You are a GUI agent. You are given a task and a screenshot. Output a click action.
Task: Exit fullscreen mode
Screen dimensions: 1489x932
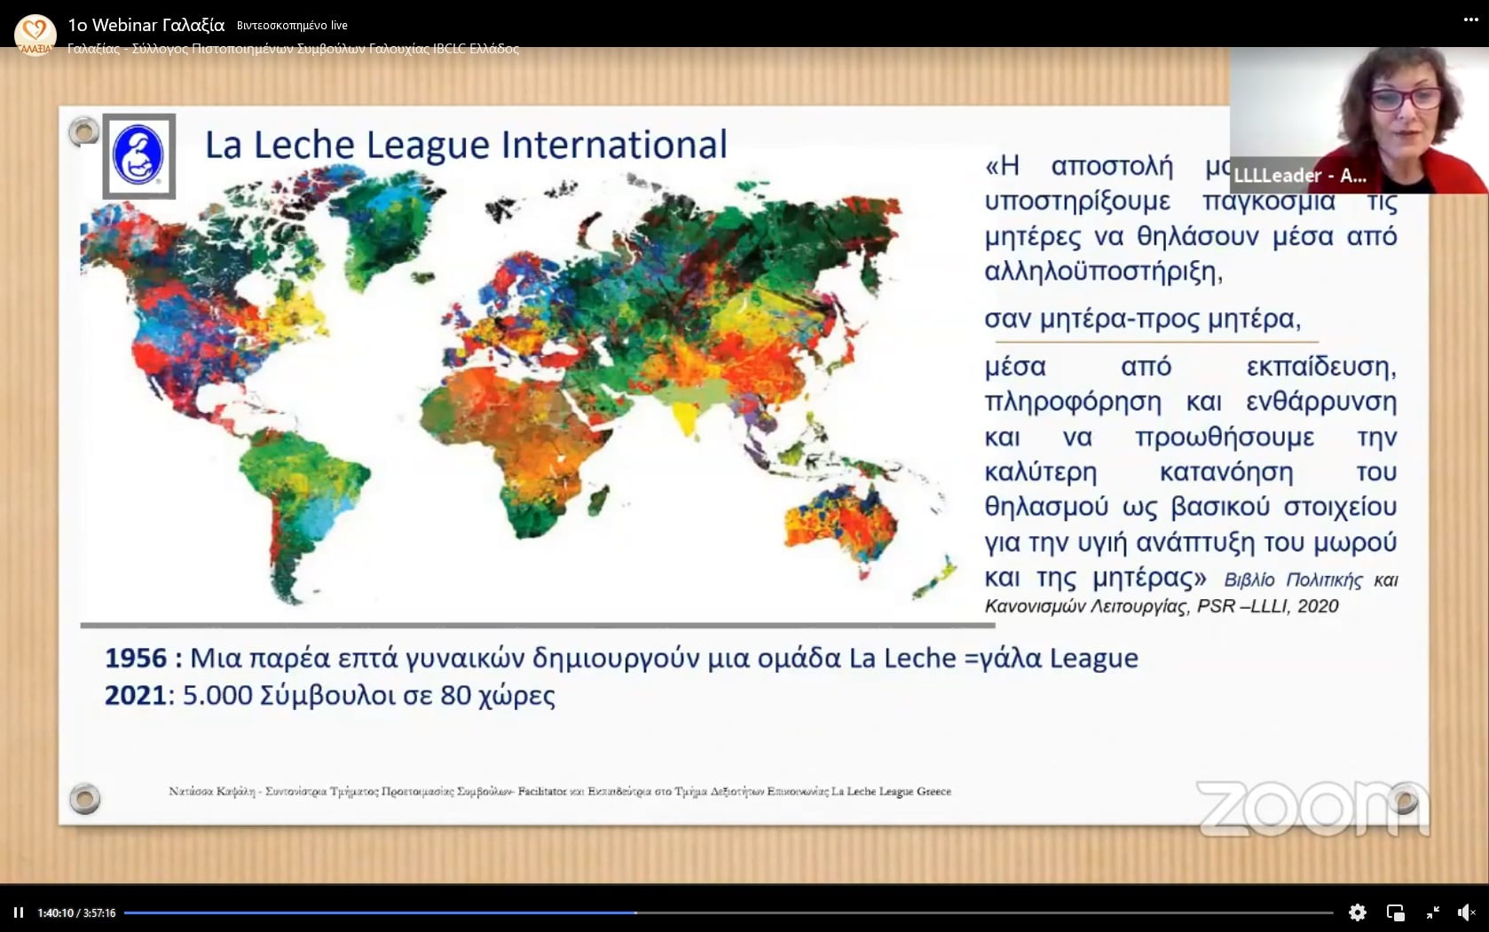pos(1432,912)
